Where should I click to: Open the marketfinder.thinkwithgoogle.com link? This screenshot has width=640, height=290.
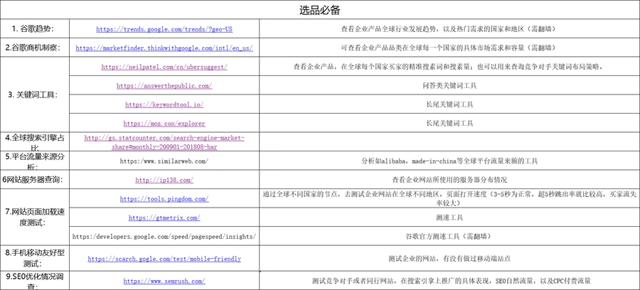[164, 48]
